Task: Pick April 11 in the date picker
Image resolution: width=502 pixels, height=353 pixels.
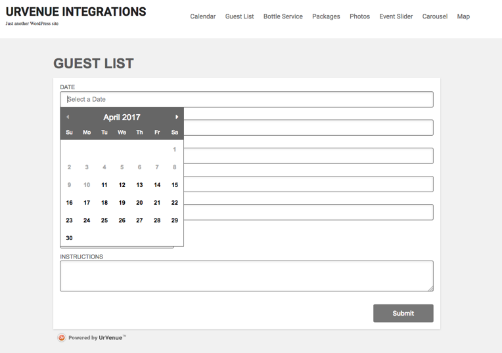Action: pyautogui.click(x=104, y=185)
